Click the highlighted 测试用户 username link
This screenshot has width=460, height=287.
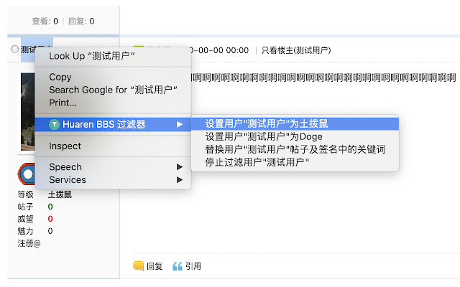pos(28,50)
